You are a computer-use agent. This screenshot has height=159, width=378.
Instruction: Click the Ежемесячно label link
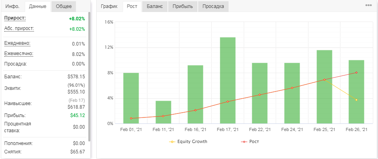[x=18, y=54]
